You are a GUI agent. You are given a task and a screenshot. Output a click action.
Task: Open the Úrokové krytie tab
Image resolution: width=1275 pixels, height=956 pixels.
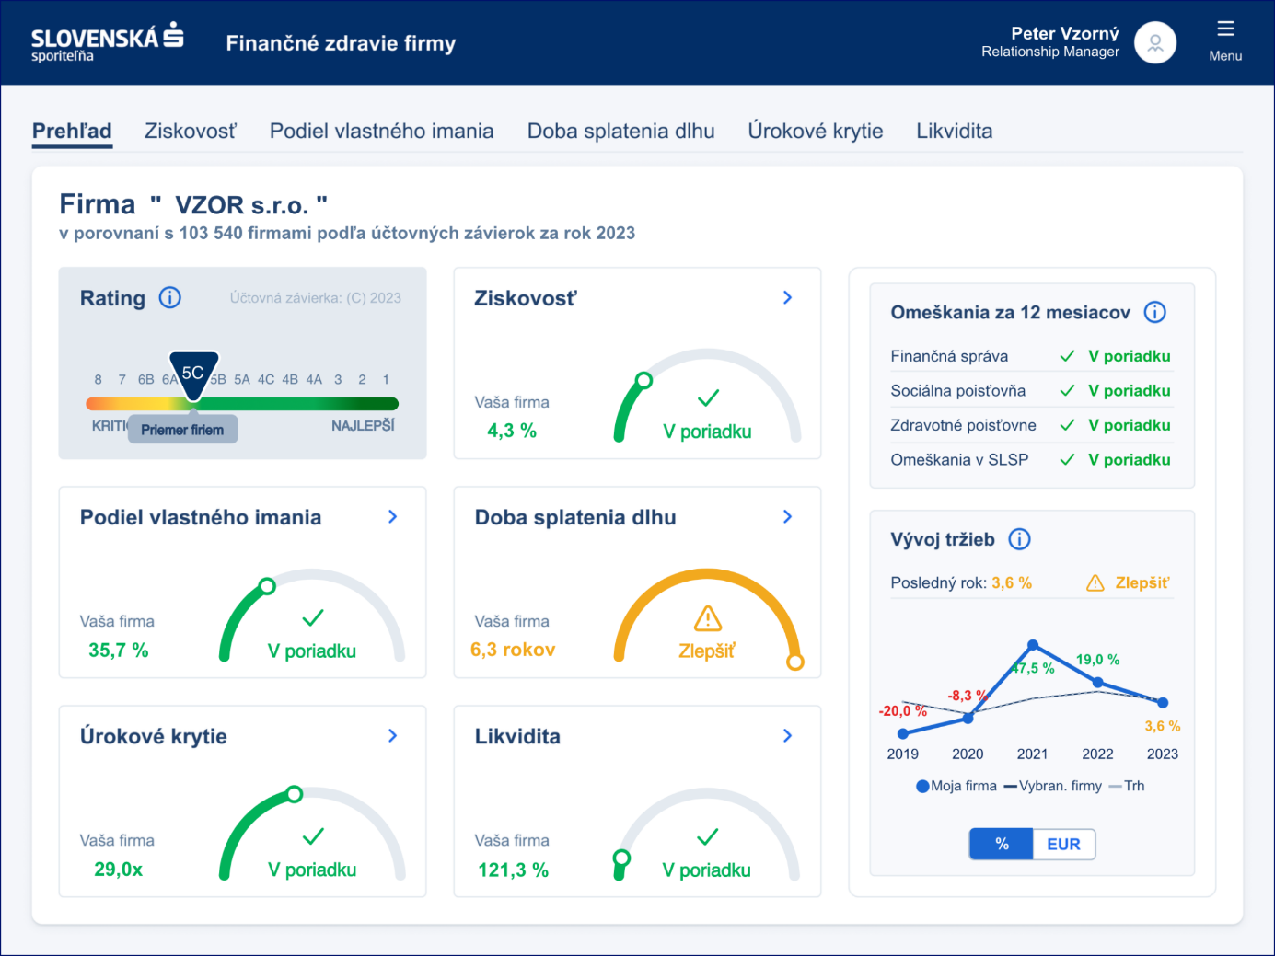[815, 131]
